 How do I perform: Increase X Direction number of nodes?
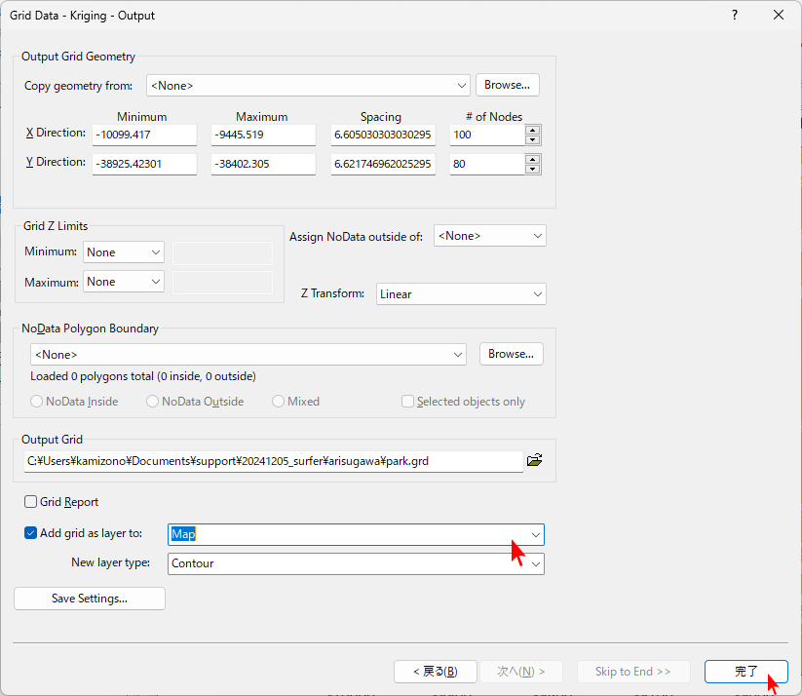coord(532,130)
